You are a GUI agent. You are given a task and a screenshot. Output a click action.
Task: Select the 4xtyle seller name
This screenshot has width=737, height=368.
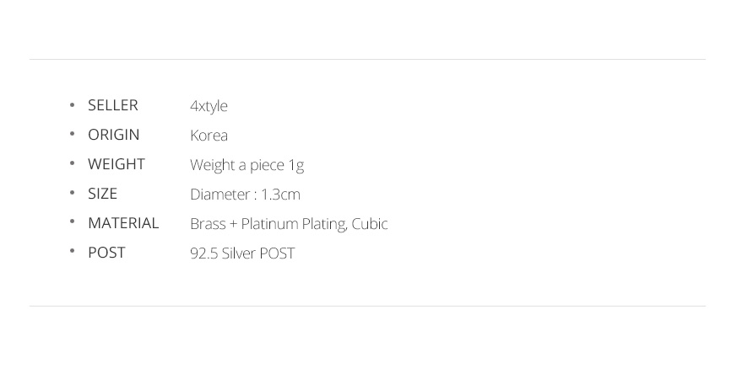(x=209, y=106)
